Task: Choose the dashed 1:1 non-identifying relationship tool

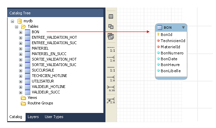Action: click(111, 49)
